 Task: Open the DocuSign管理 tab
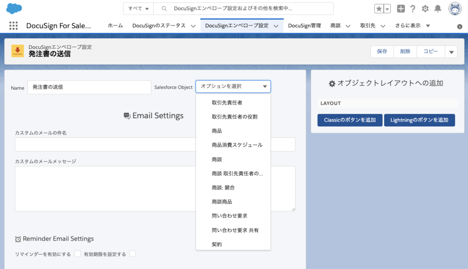(x=304, y=26)
